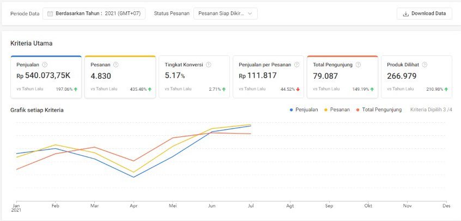Open the help icon next to the Pesanan card title
This screenshot has height=221, width=461.
116,65
